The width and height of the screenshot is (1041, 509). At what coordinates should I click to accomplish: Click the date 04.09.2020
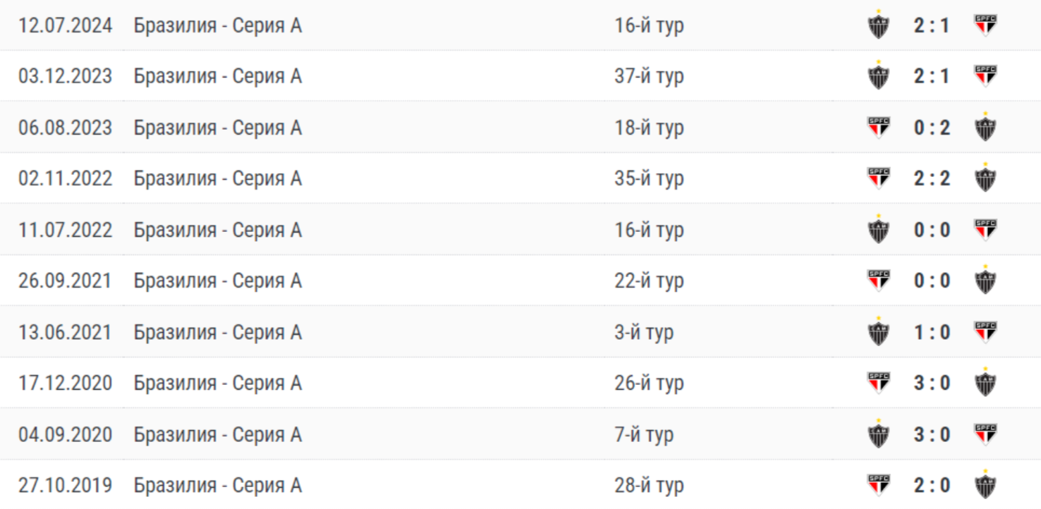pos(65,434)
